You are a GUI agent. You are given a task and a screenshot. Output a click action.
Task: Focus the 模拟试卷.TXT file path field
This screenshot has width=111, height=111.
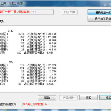coord(27,12)
